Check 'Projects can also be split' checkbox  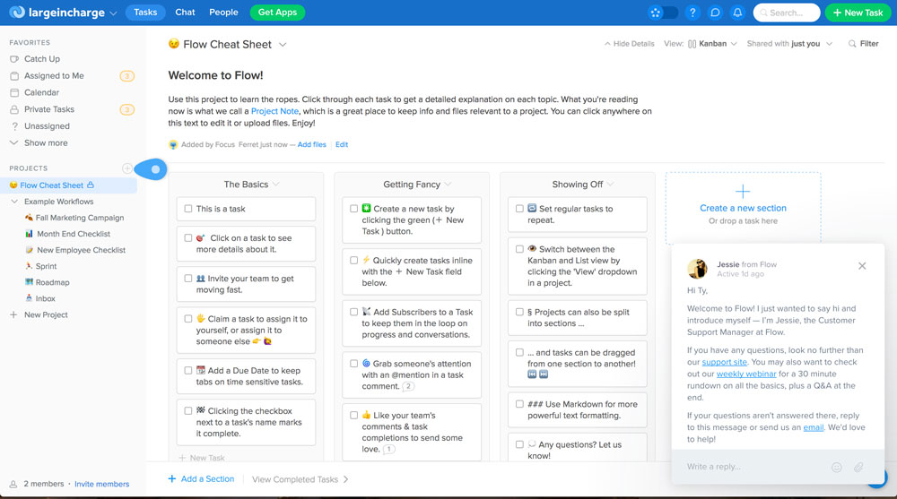click(x=519, y=312)
